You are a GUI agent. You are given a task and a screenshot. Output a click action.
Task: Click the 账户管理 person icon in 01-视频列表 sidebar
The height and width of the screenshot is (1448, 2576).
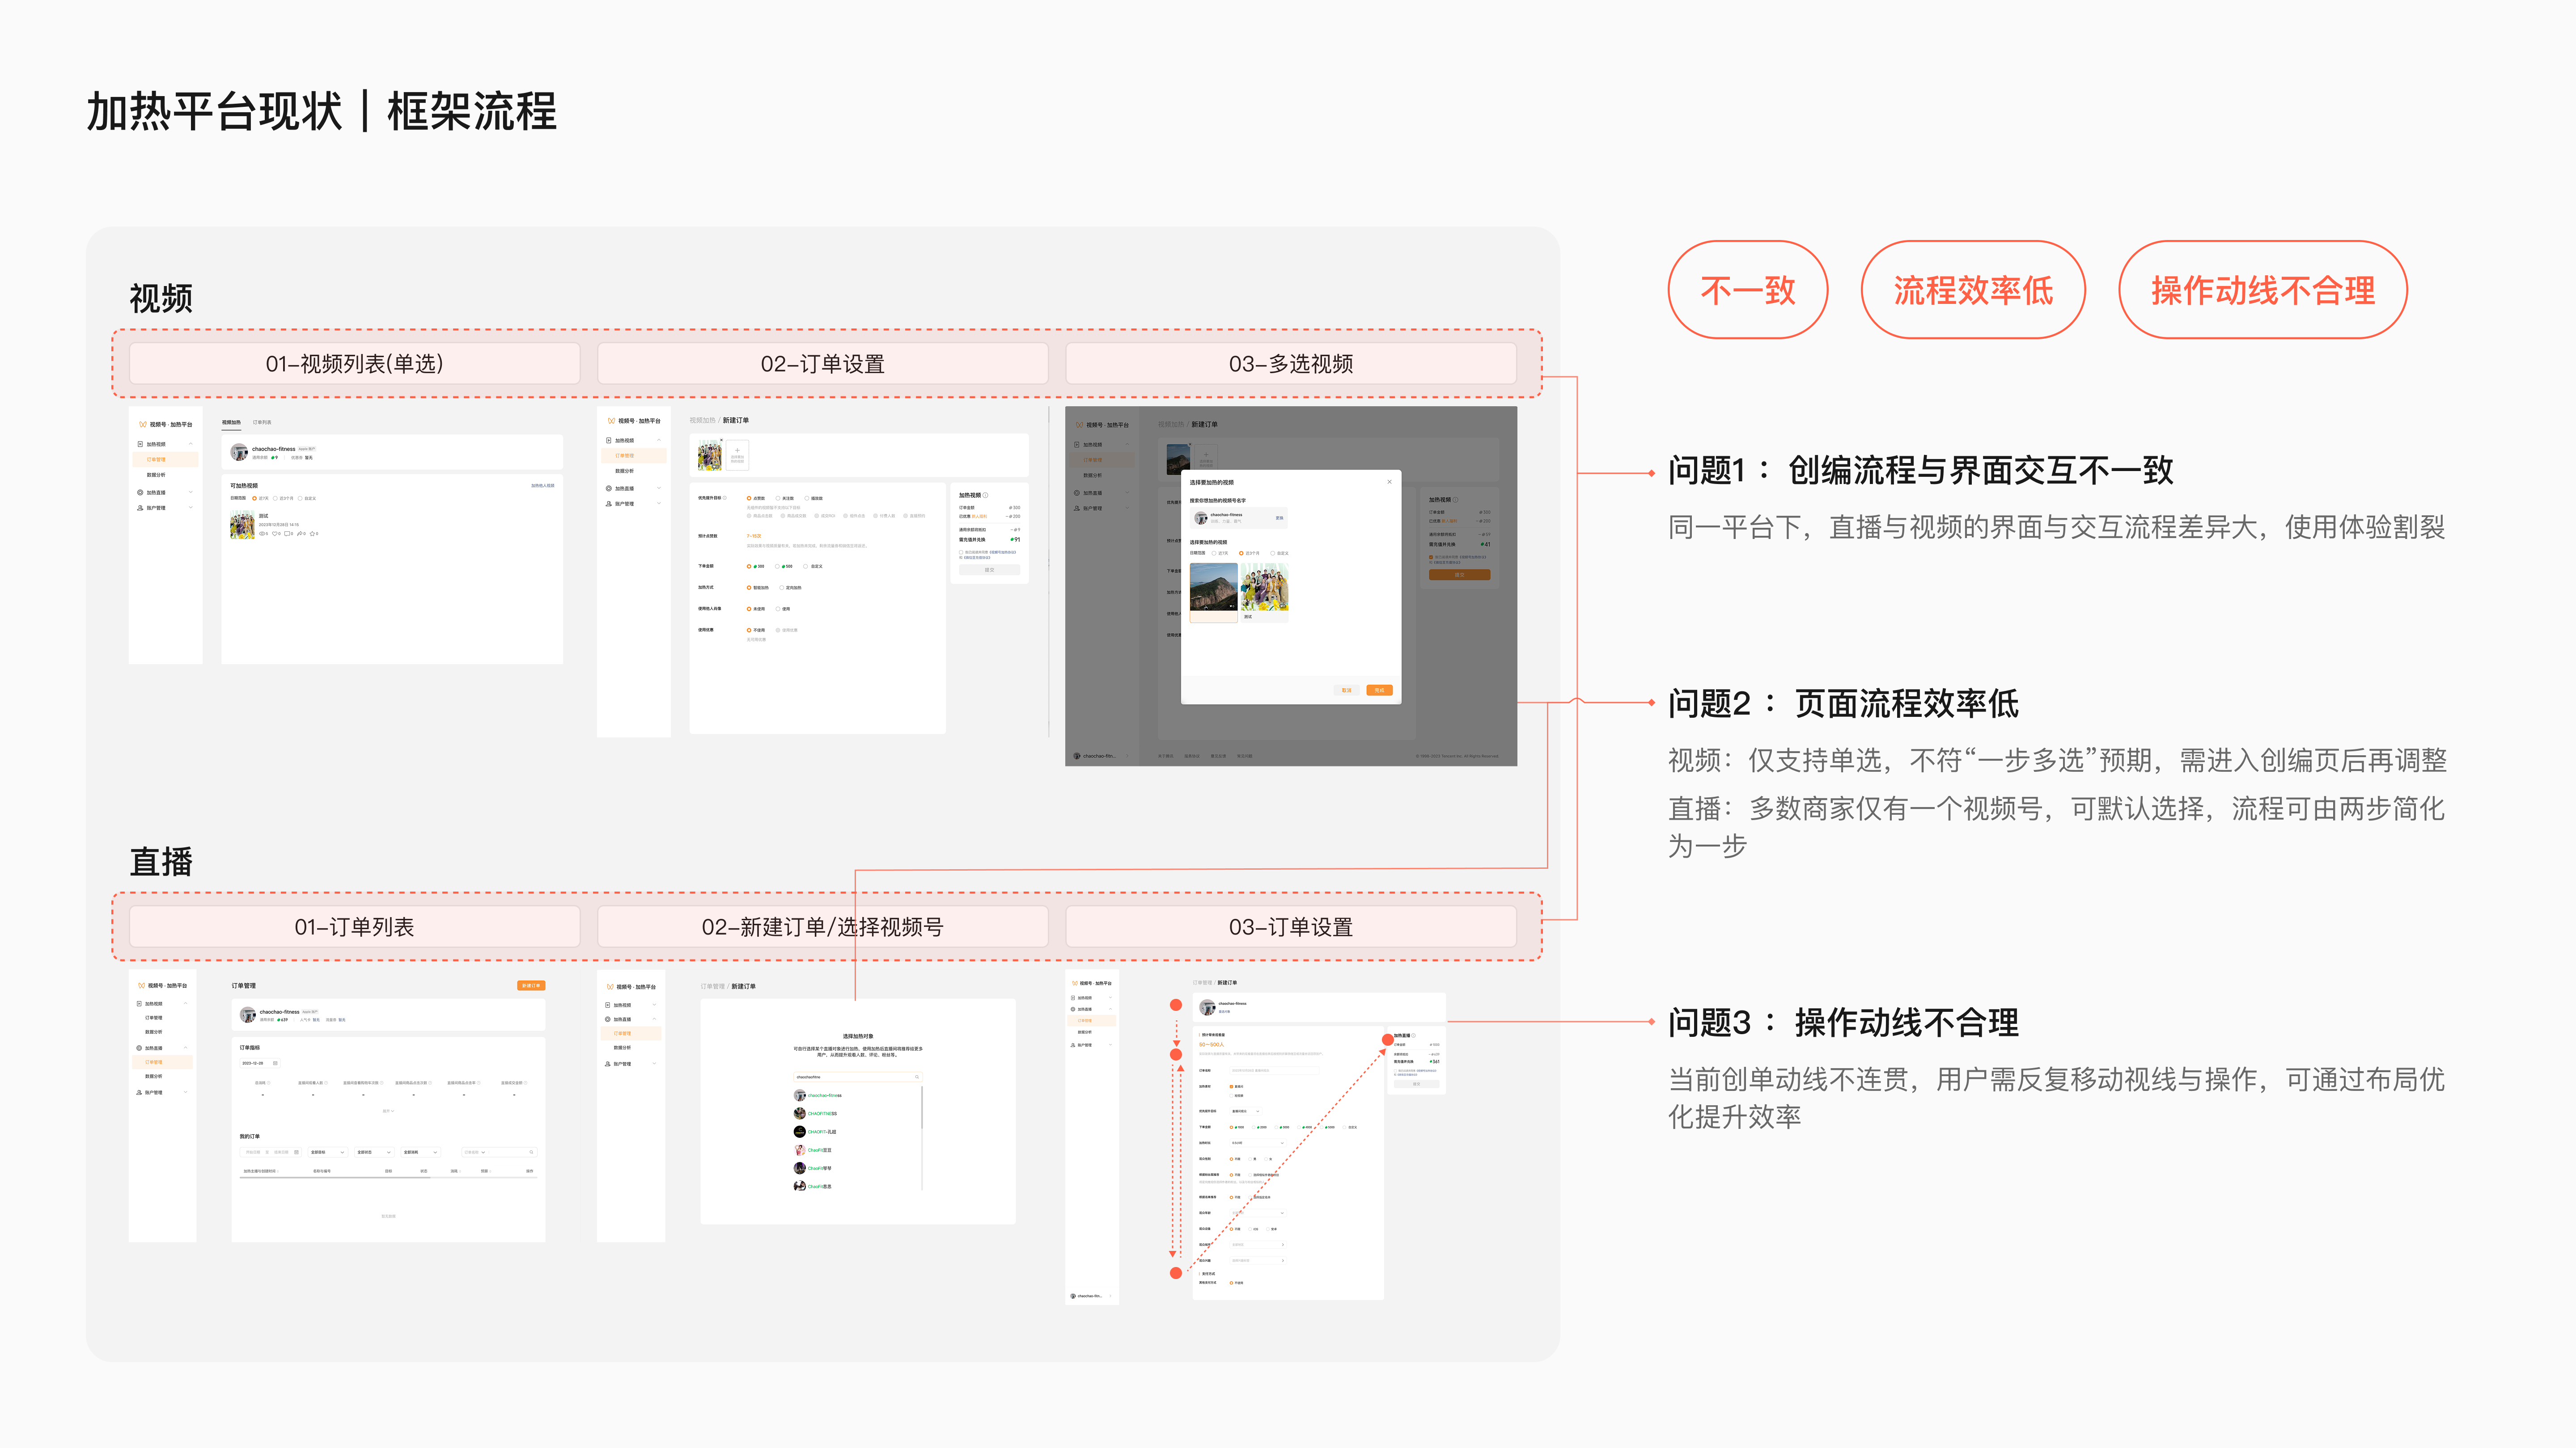[140, 508]
